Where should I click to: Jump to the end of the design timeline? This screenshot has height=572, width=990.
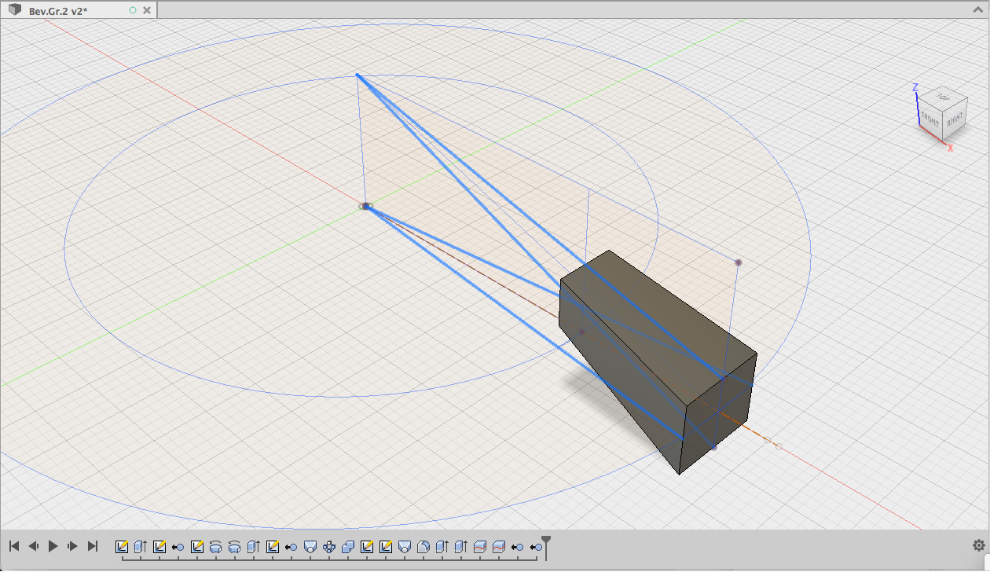tap(93, 545)
